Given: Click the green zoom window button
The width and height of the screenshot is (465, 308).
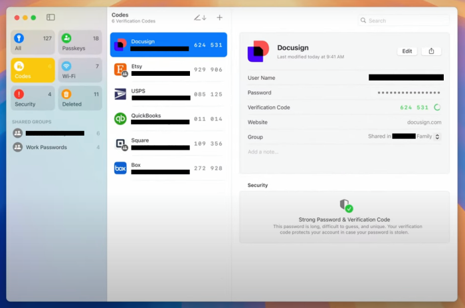Looking at the screenshot, I should (33, 17).
